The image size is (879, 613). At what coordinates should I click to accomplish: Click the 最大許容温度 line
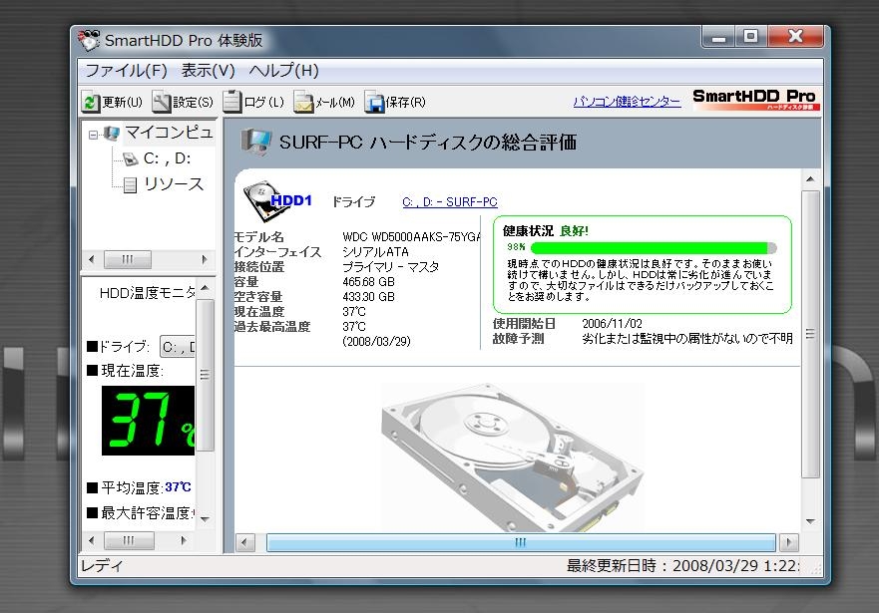pos(141,512)
